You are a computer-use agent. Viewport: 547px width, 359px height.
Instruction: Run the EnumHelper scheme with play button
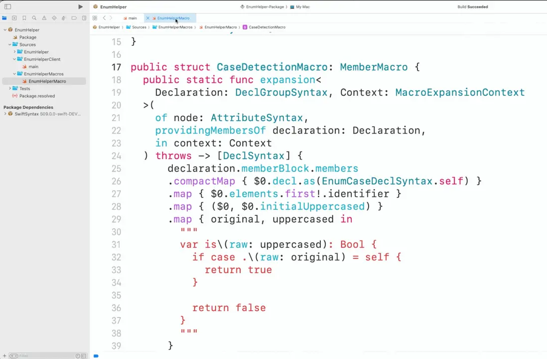[x=80, y=6]
